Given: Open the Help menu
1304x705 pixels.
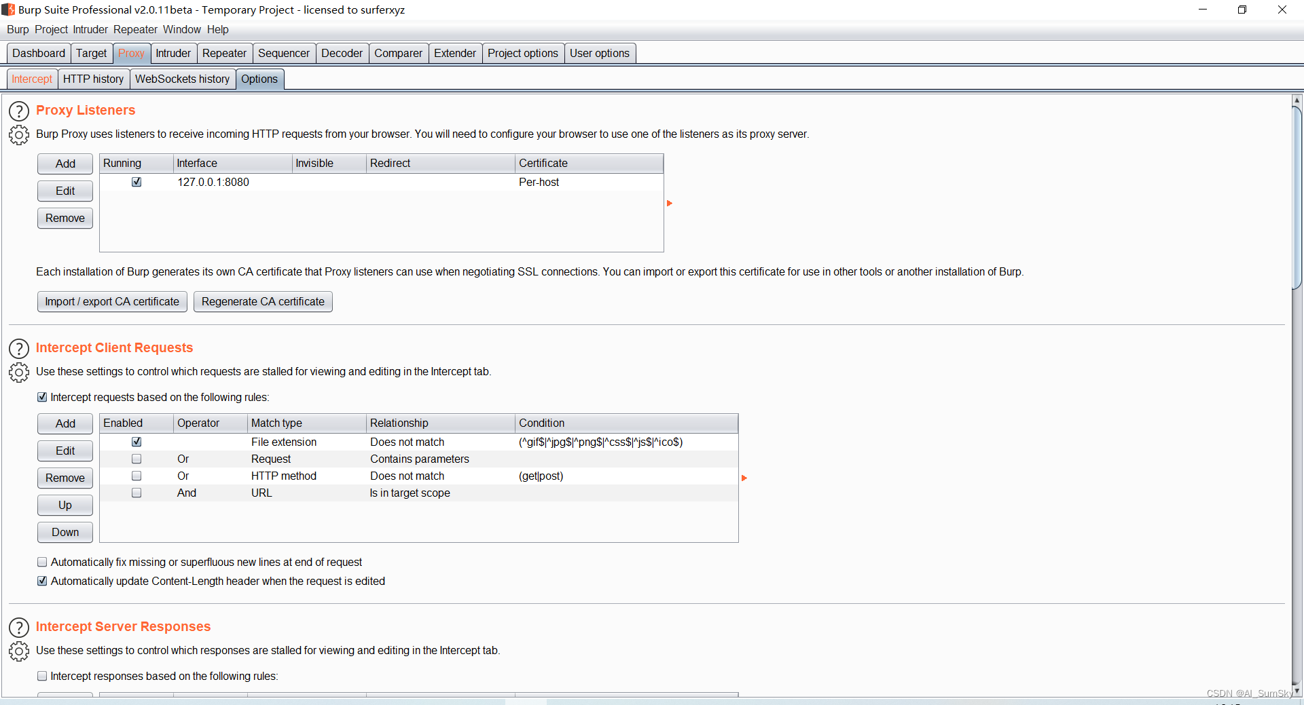Looking at the screenshot, I should [x=218, y=29].
